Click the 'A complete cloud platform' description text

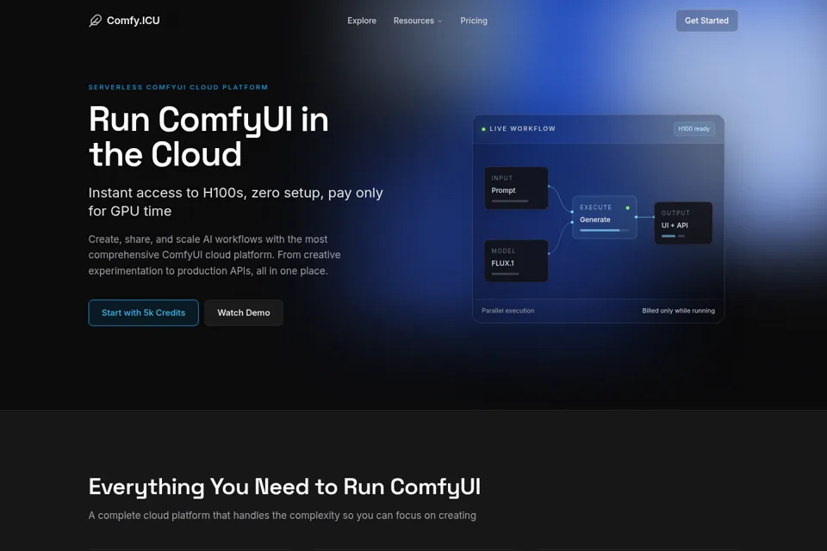(283, 515)
